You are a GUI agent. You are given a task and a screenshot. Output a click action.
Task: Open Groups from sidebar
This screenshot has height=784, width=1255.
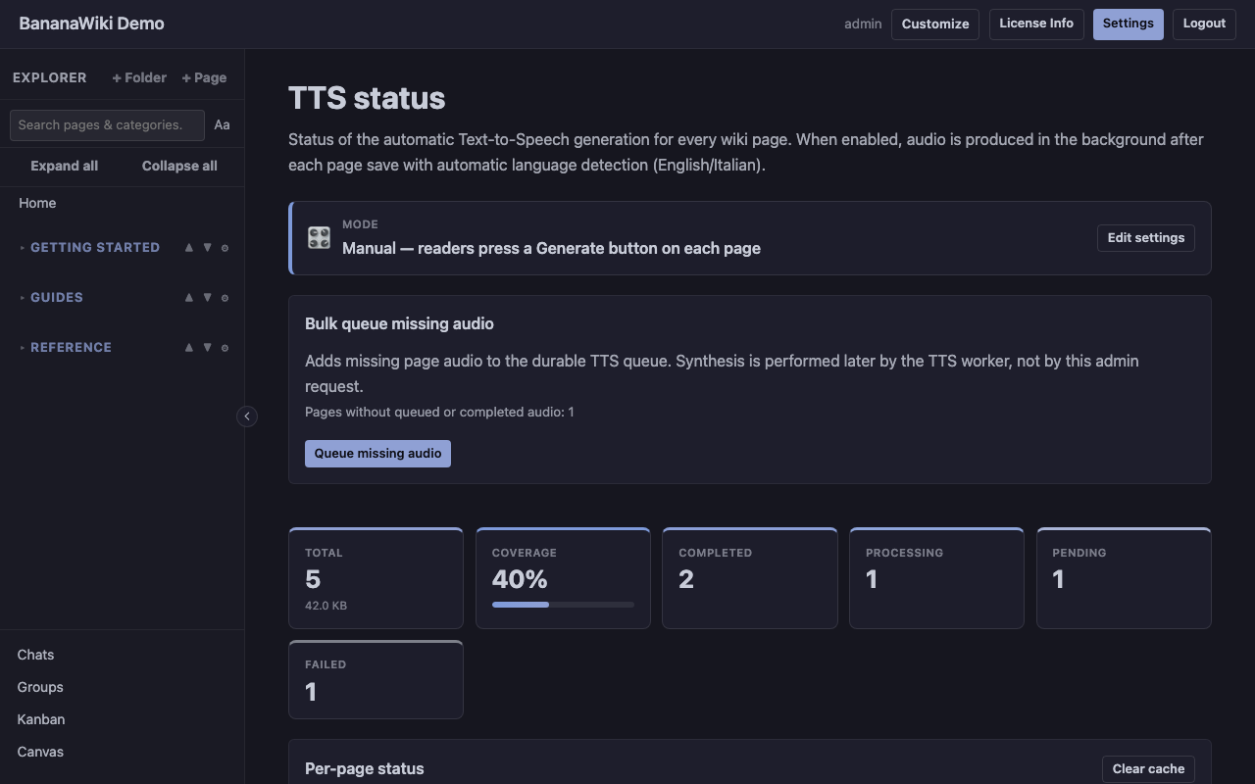pos(40,687)
